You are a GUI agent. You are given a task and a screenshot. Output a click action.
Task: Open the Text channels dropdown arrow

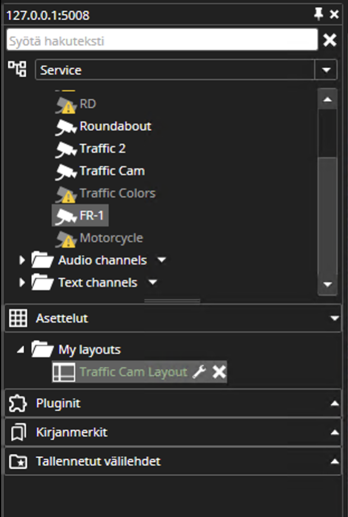(x=152, y=283)
